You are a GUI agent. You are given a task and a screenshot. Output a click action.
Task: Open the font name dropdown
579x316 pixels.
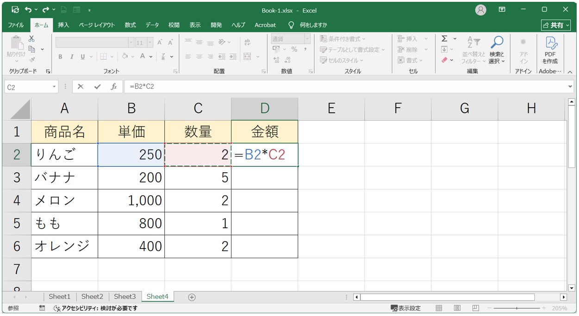pos(131,43)
